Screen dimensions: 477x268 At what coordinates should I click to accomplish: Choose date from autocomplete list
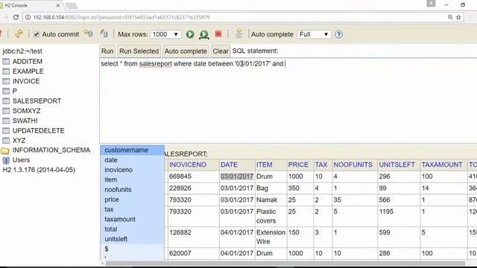[x=132, y=160]
